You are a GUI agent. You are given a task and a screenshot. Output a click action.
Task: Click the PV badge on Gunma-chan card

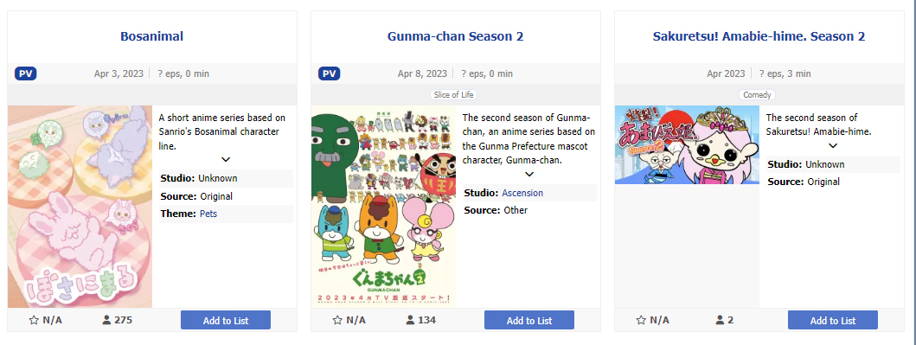pyautogui.click(x=330, y=73)
